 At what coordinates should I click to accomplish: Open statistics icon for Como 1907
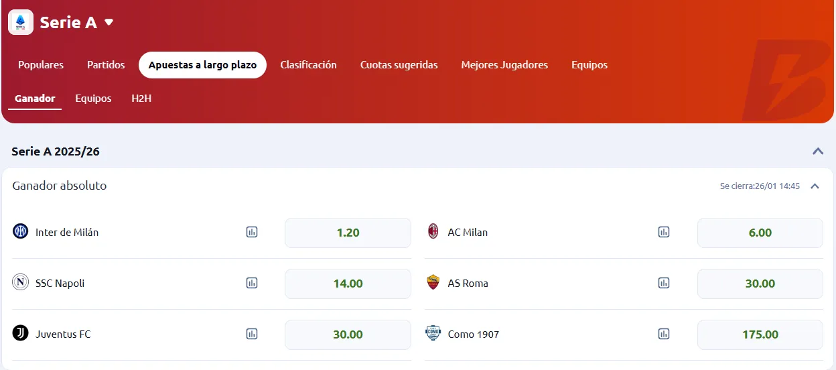tap(664, 334)
